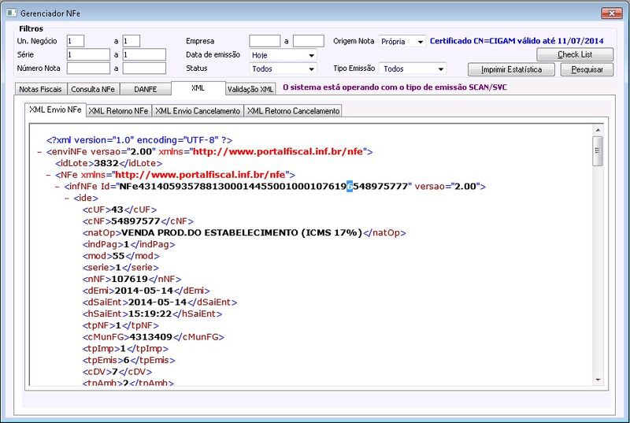Click the Série end field
Screen dimensions: 630x423
click(x=144, y=54)
